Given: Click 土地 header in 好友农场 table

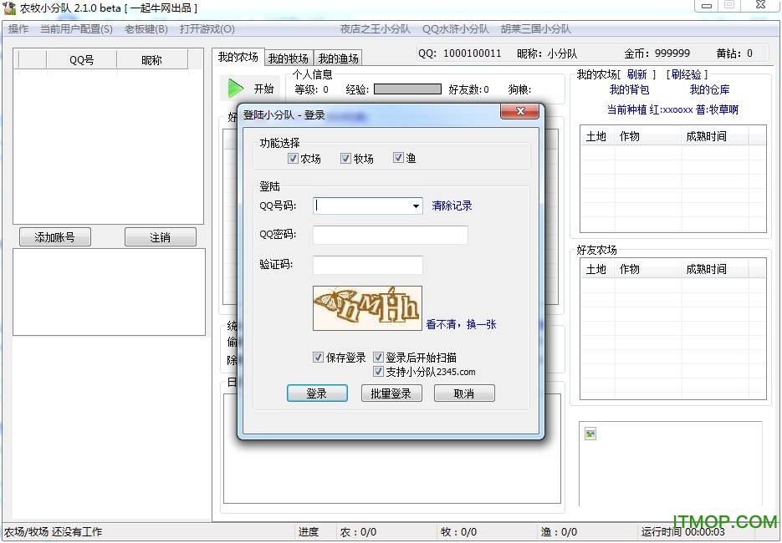Looking at the screenshot, I should click(x=597, y=269).
